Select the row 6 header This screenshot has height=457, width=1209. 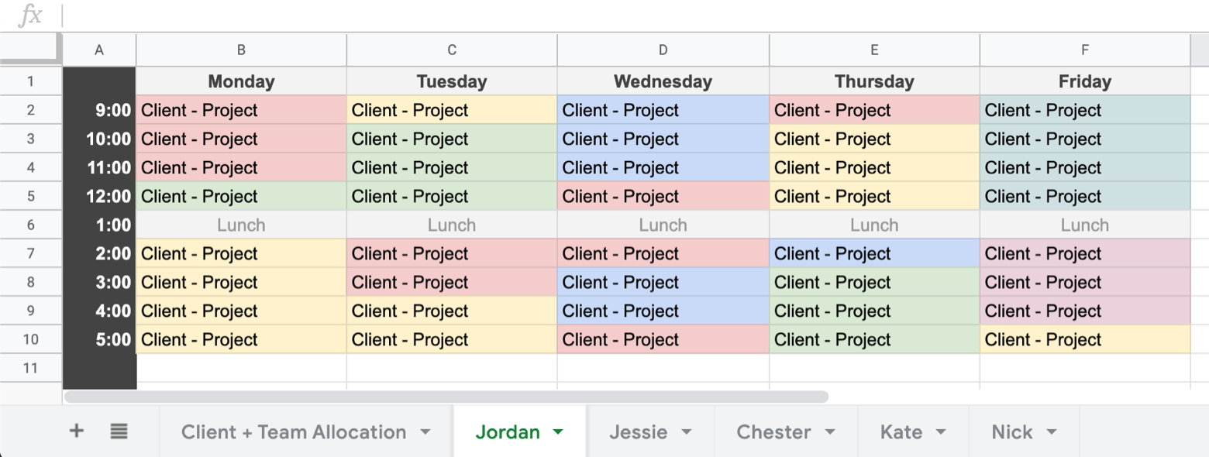click(31, 225)
